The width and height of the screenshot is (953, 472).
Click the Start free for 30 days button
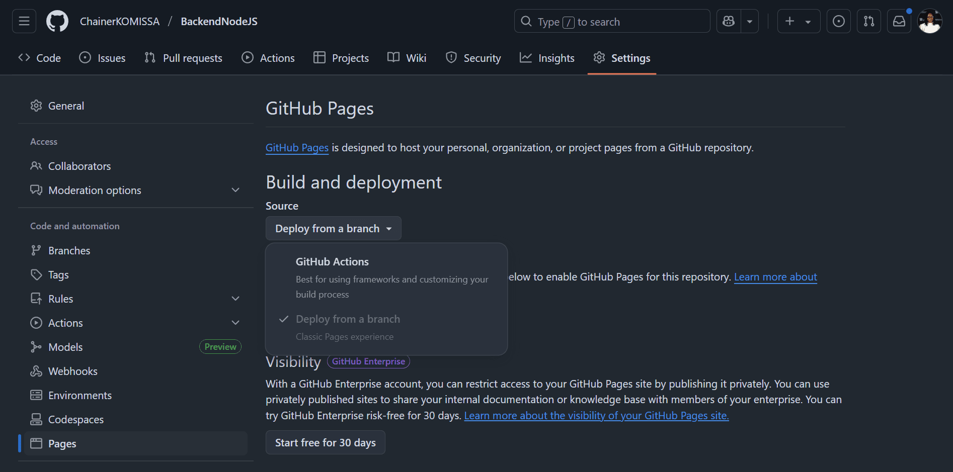point(325,442)
